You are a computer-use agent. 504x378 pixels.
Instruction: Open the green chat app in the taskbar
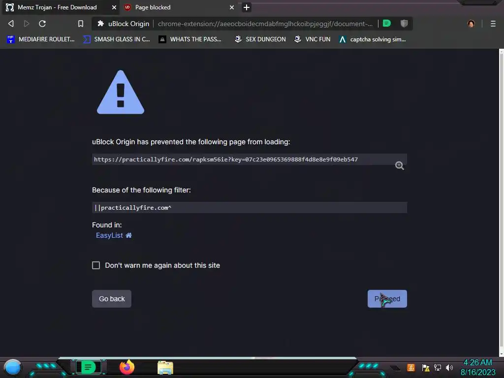pos(88,367)
